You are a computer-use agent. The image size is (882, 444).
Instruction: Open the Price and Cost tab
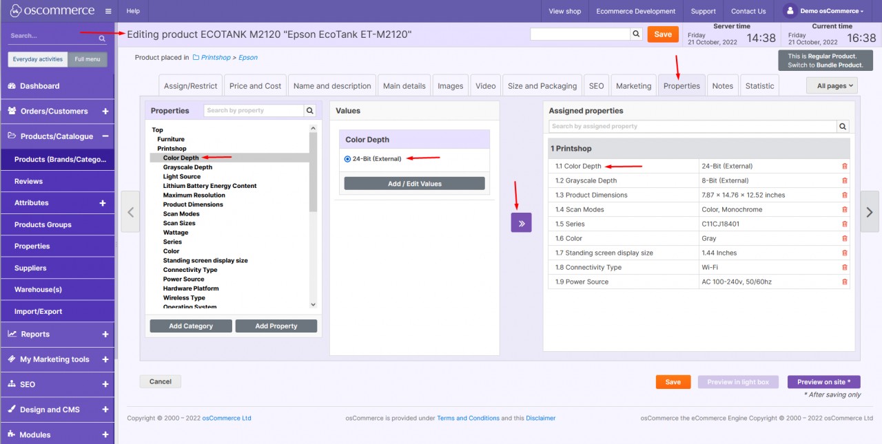tap(256, 86)
